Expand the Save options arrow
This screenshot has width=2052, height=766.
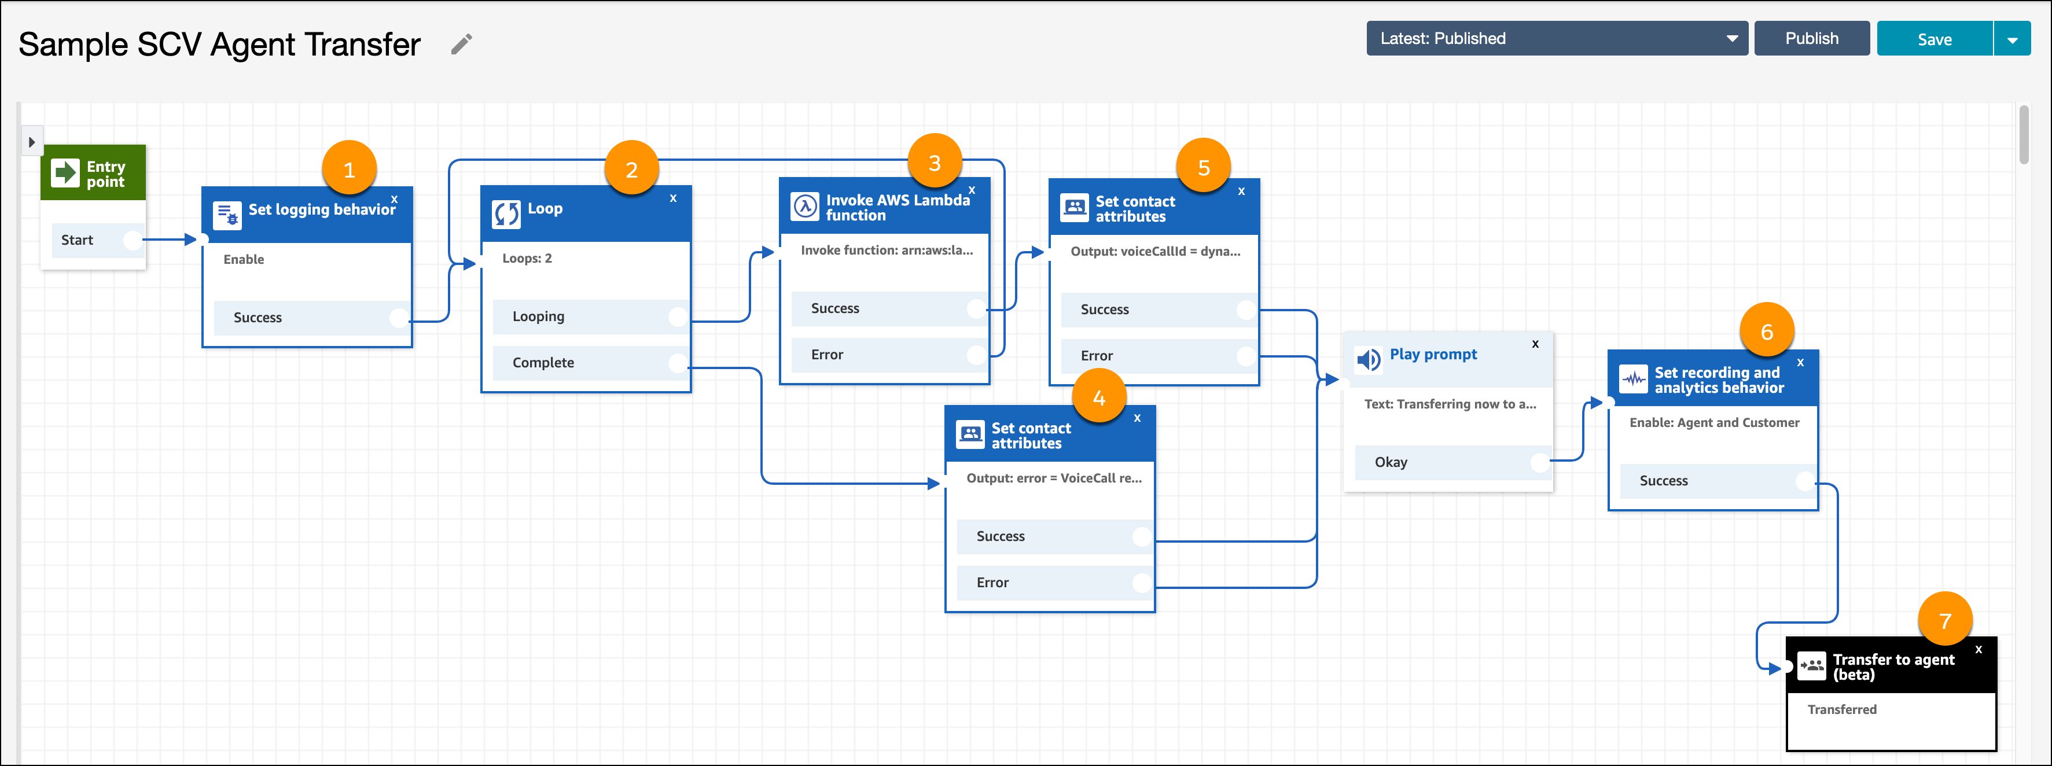[2012, 39]
